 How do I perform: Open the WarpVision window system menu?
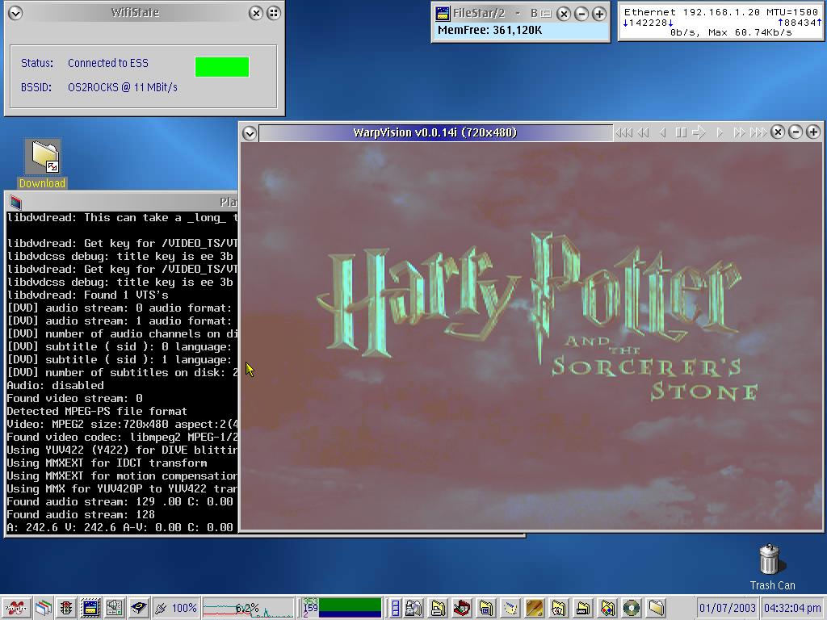click(x=250, y=133)
